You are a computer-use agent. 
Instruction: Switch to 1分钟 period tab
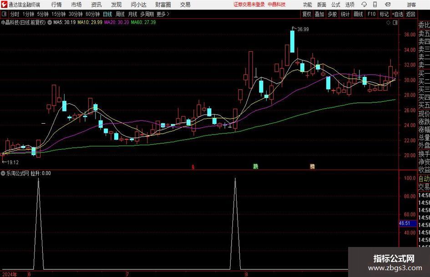28,14
